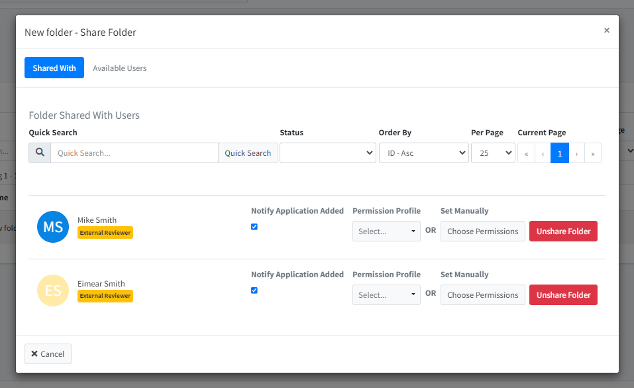Open the Status dropdown filter
This screenshot has width=634, height=388.
[x=327, y=153]
